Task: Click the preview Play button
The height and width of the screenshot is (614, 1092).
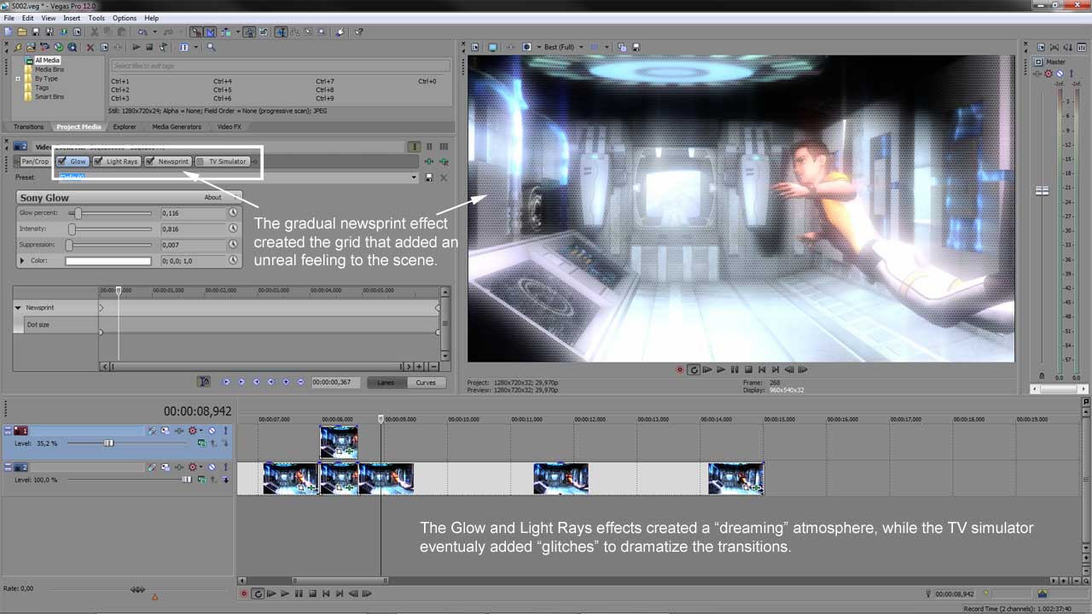Action: (x=721, y=369)
